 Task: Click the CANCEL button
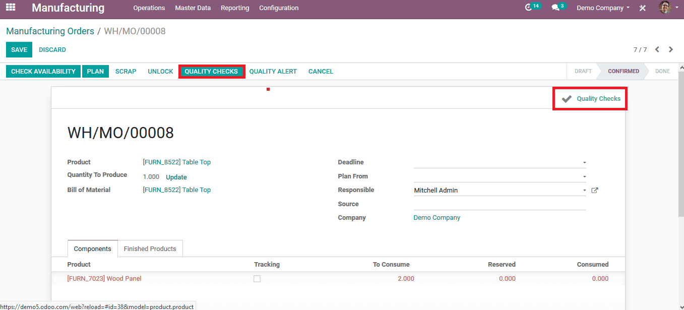[x=321, y=72]
